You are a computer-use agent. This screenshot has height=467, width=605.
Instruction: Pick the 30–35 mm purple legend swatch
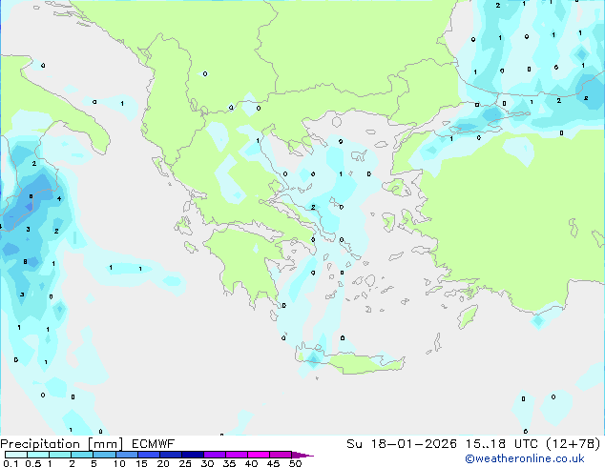(215, 455)
